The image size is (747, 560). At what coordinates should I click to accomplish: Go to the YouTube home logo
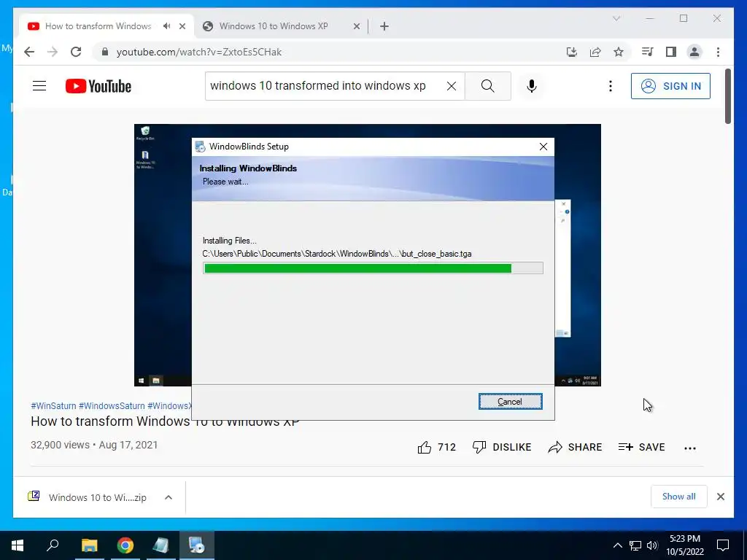click(x=98, y=86)
